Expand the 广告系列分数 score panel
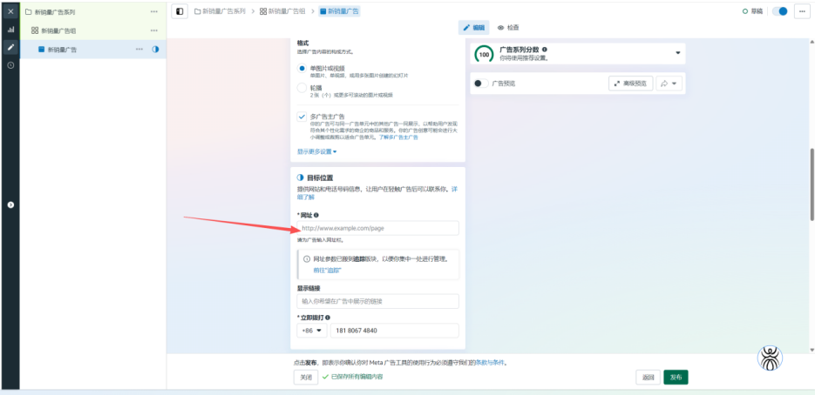This screenshot has height=395, width=815. tap(678, 53)
